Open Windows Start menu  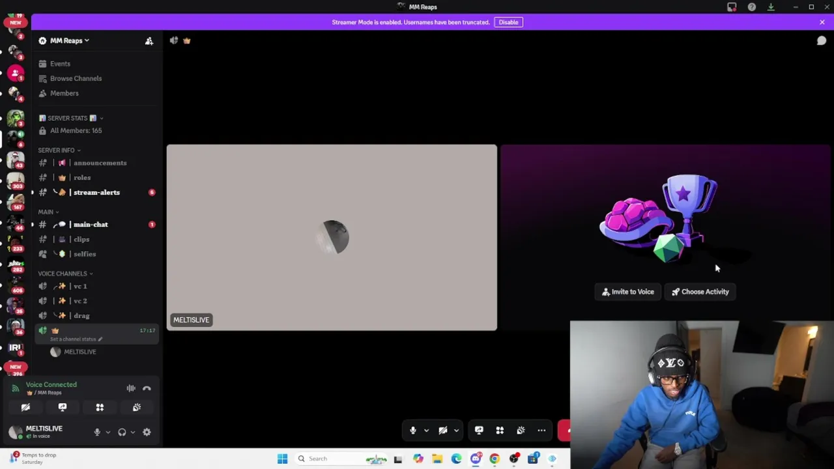(x=282, y=459)
